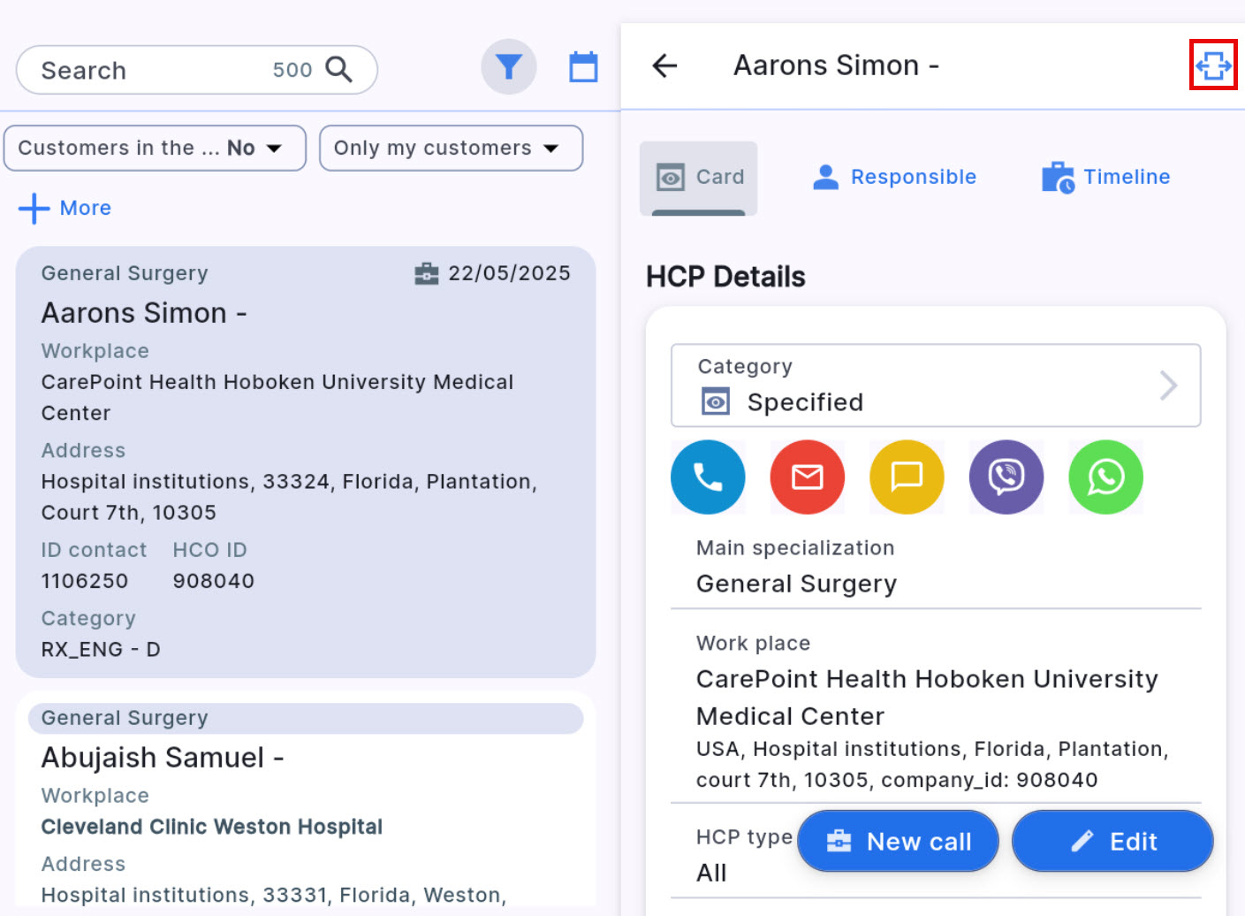Click the expand panel width icon
Screen dimensions: 1245x916
click(x=1213, y=65)
